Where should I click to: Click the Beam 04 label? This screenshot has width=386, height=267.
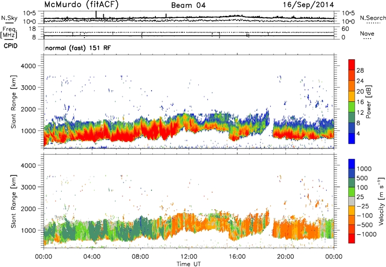coord(188,5)
